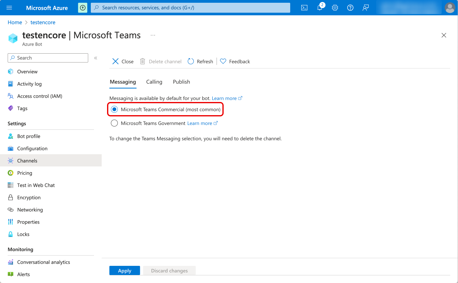Click the Activity log icon

click(x=10, y=84)
